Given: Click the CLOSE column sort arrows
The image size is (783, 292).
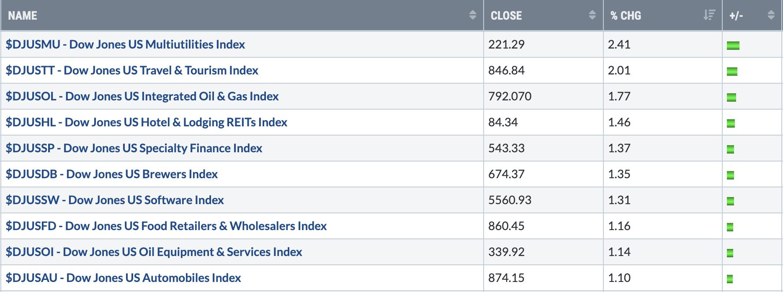Looking at the screenshot, I should 592,15.
